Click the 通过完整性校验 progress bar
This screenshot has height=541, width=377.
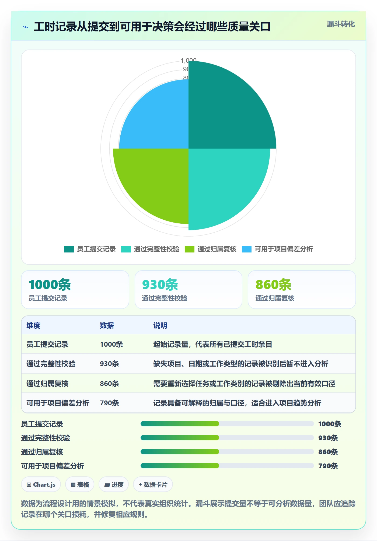[227, 438]
